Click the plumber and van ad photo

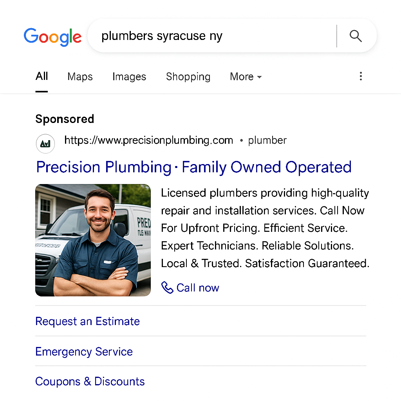(x=93, y=240)
